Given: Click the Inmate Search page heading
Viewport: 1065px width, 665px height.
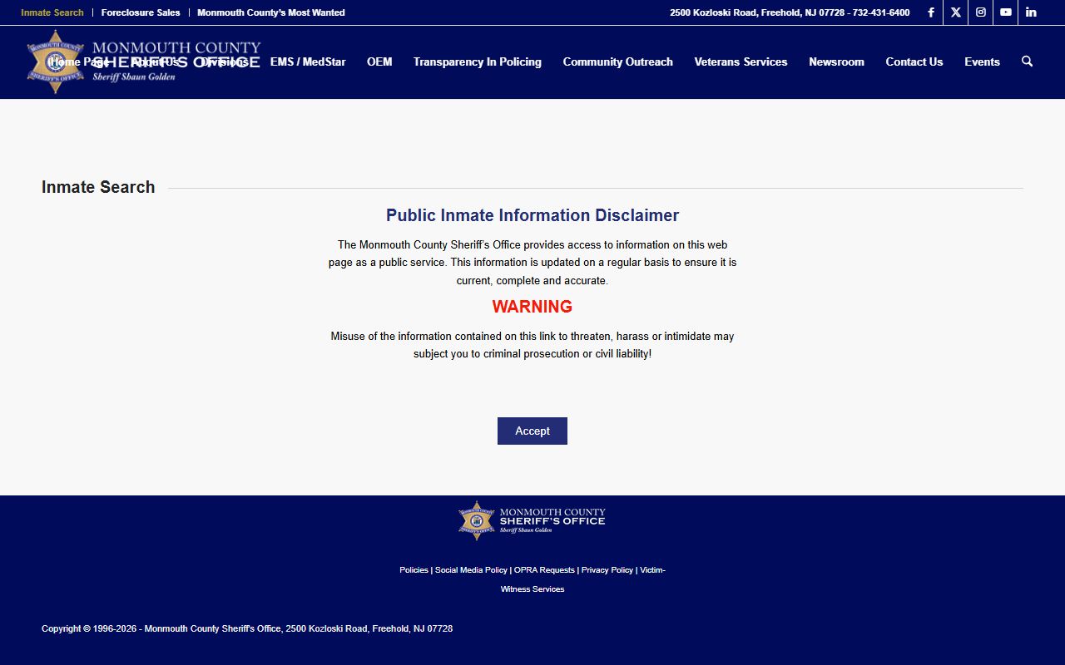Looking at the screenshot, I should click(x=98, y=187).
